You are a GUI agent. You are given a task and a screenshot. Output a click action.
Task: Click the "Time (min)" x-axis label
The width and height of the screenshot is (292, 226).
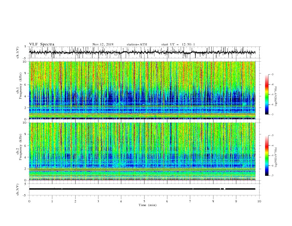[147, 205]
